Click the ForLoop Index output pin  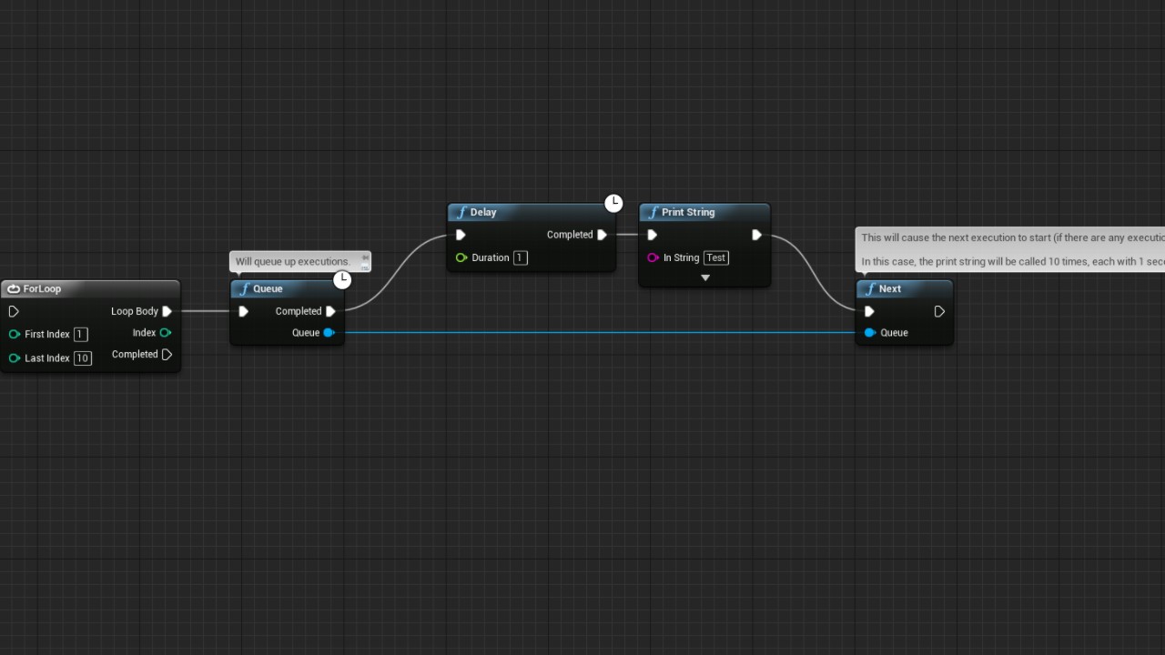(166, 333)
